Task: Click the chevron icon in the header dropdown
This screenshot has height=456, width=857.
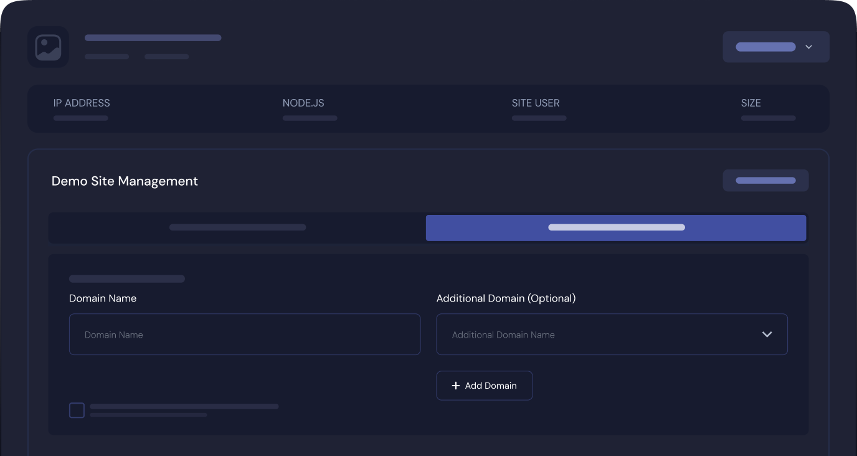Action: point(808,47)
